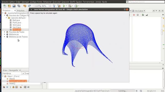Click the Build Project hammer icon
Image resolution: width=165 pixels, height=92 pixels.
[x=54, y=6]
